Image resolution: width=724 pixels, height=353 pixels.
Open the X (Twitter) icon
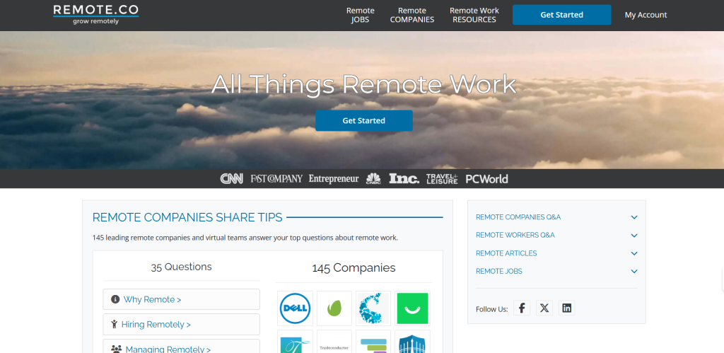(544, 308)
